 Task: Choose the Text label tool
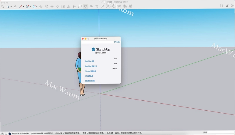point(80,6)
